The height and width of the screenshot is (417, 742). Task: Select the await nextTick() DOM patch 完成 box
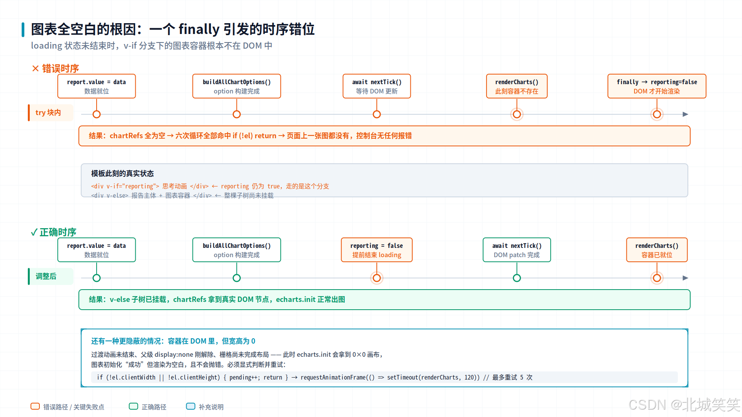tap(517, 250)
